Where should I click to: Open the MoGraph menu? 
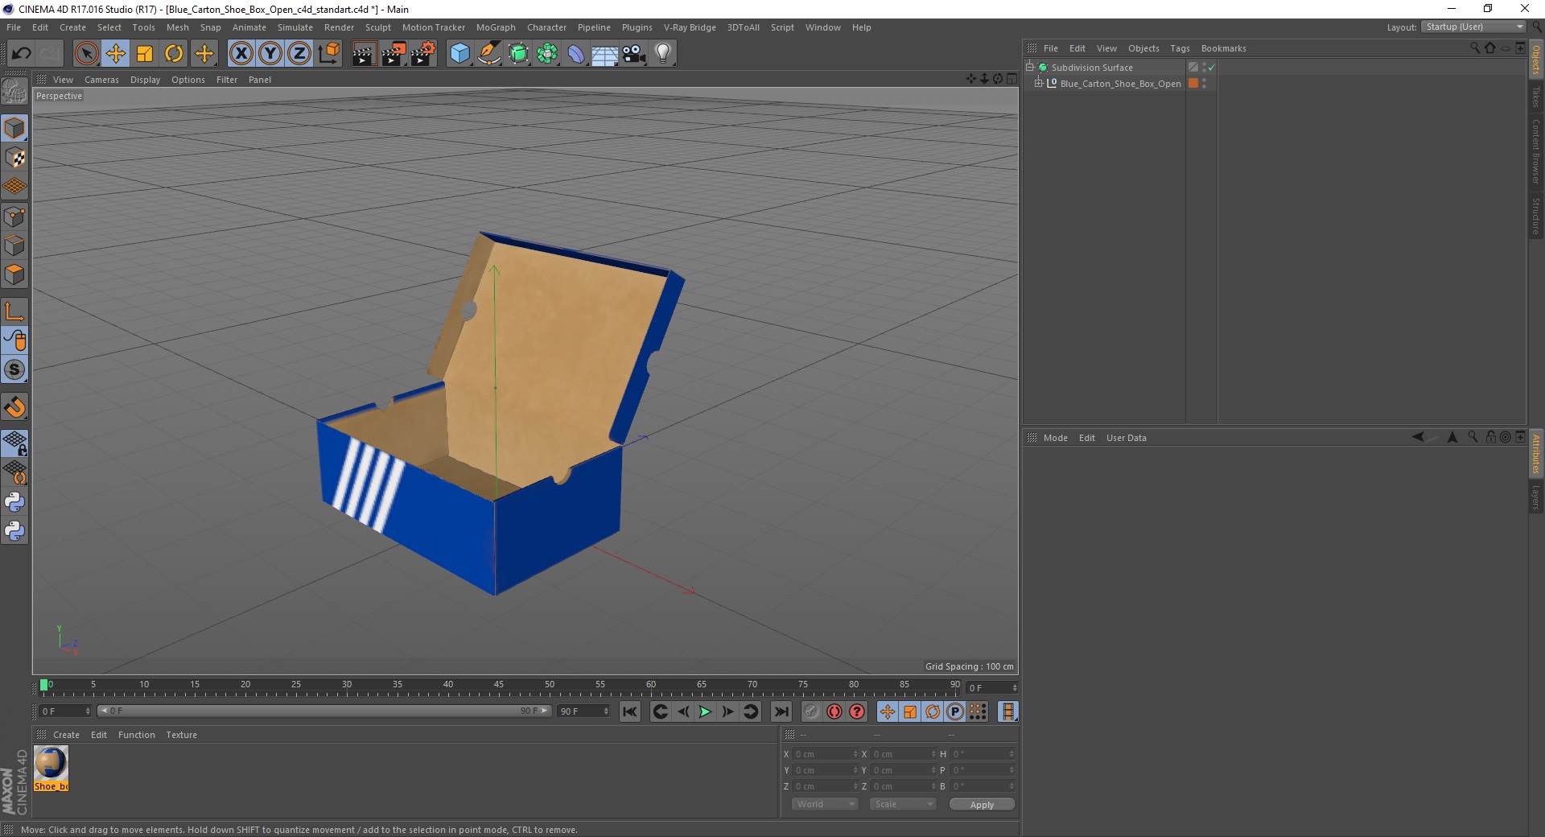click(x=496, y=27)
